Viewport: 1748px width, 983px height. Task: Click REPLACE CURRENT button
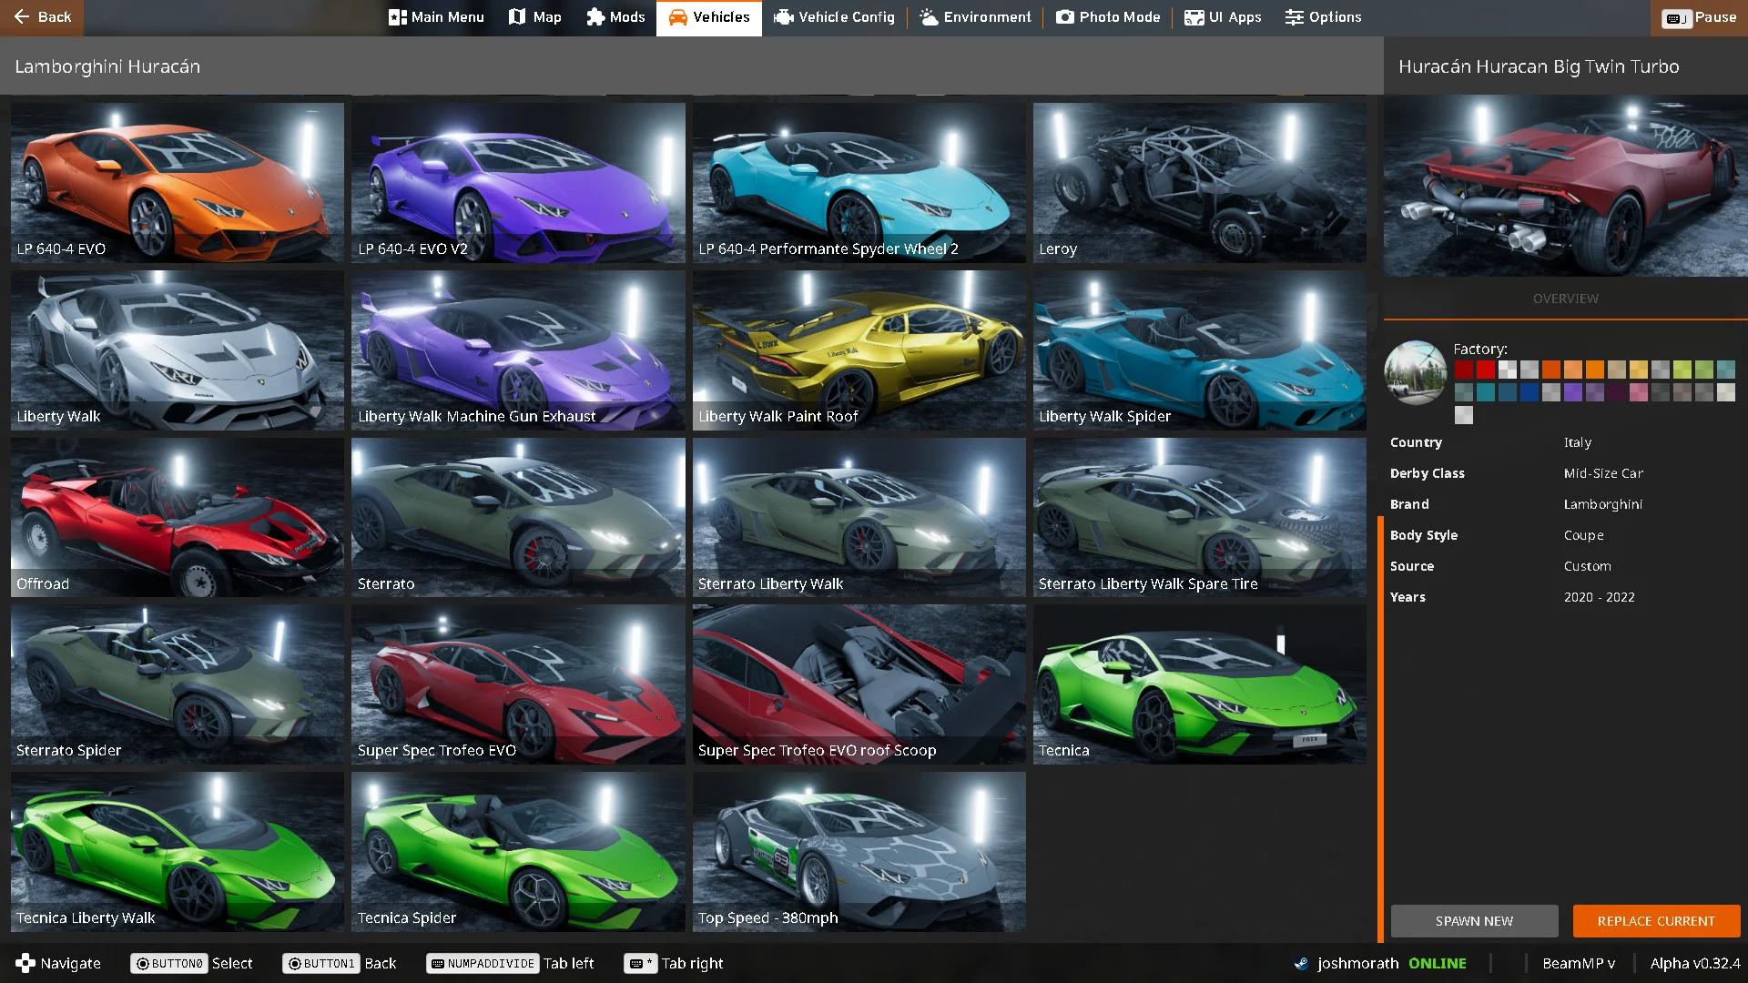(x=1656, y=921)
